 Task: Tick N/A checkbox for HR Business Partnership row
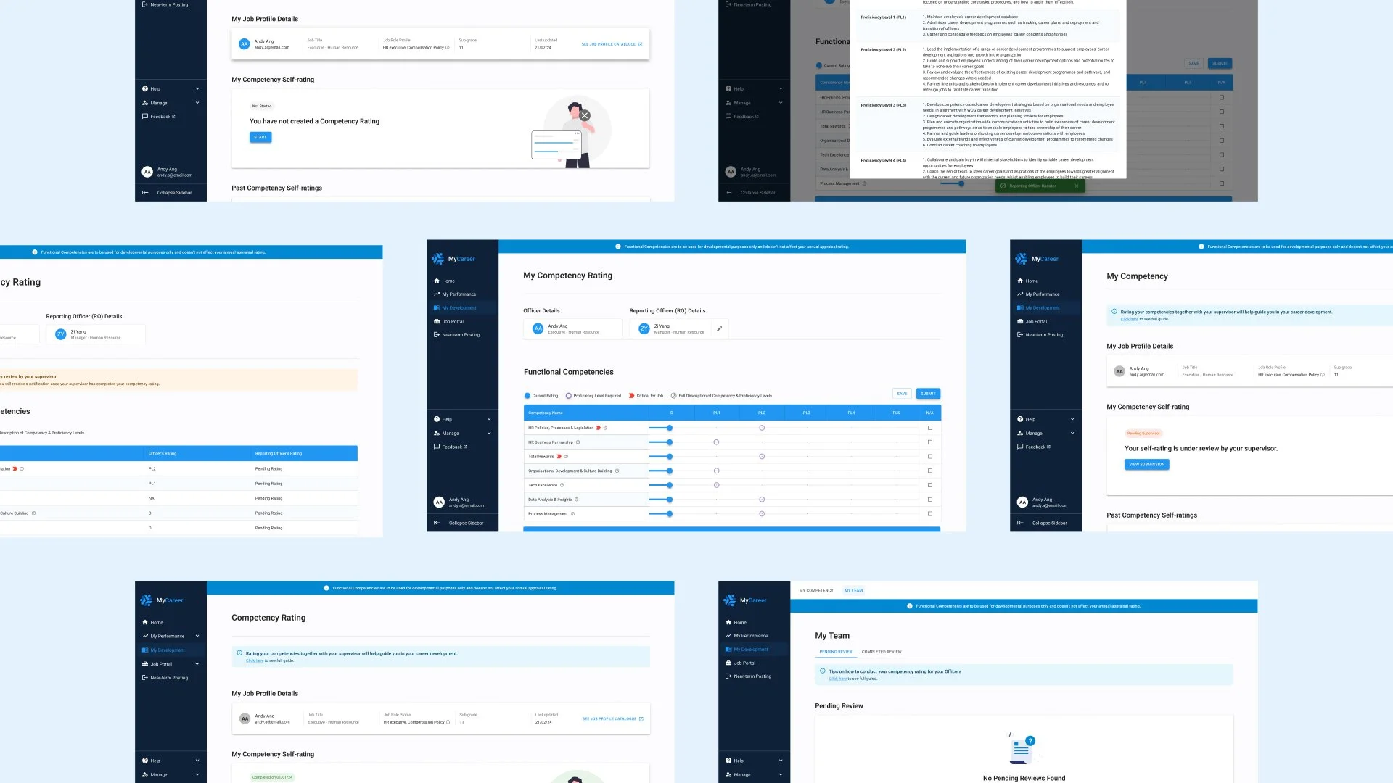pyautogui.click(x=930, y=442)
